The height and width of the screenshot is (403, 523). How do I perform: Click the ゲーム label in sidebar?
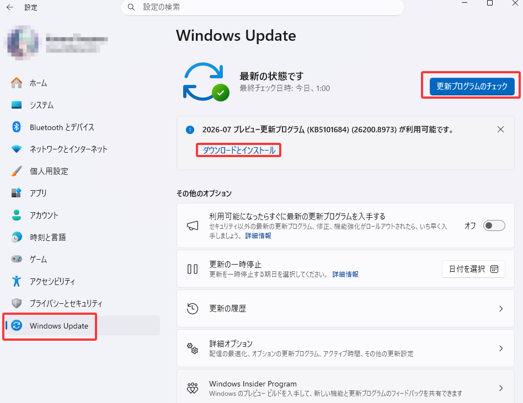coord(39,259)
